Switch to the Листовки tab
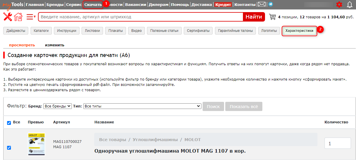The image size is (356, 160). point(92,31)
